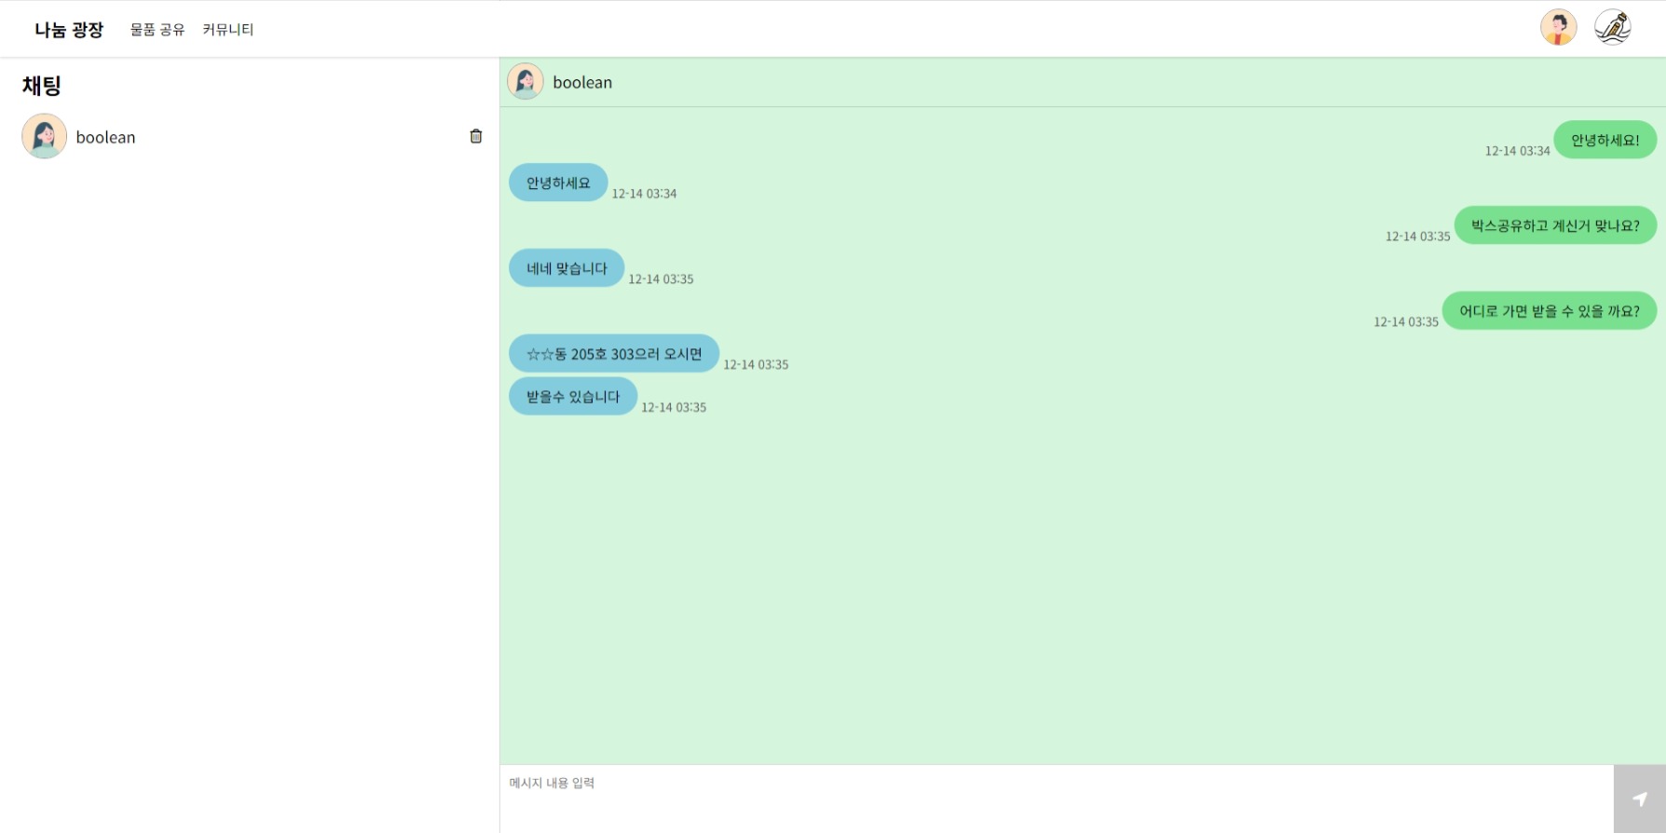Click boolean's avatar in chat header
Image resolution: width=1666 pixels, height=833 pixels.
coord(526,81)
